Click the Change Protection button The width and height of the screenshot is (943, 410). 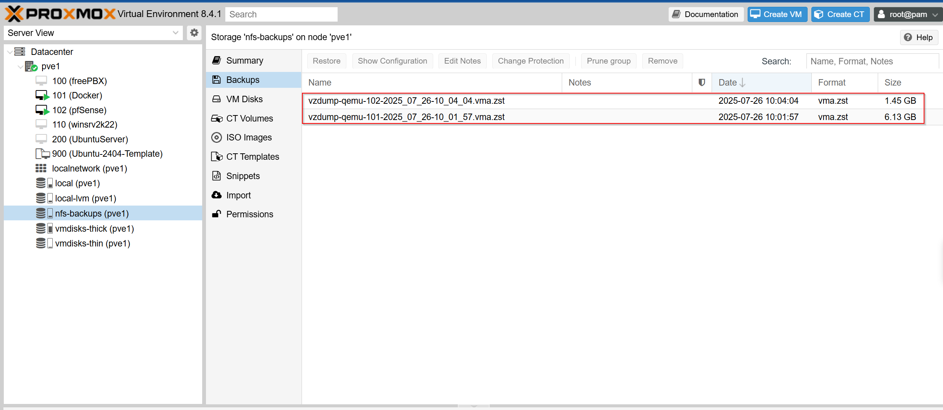coord(531,61)
